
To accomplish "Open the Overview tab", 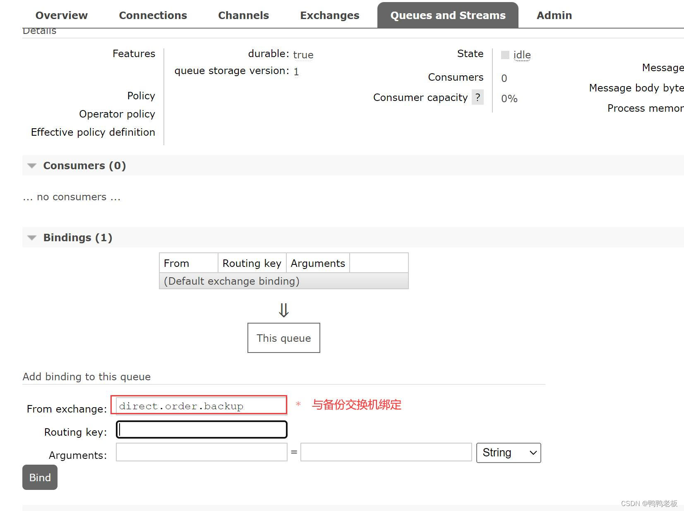I will [x=61, y=15].
